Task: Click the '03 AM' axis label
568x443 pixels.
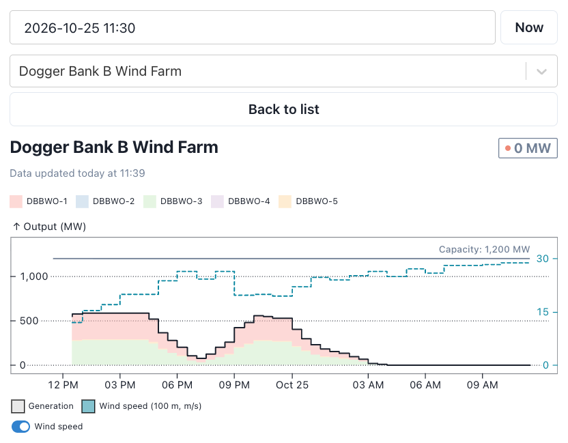Action: (x=368, y=385)
